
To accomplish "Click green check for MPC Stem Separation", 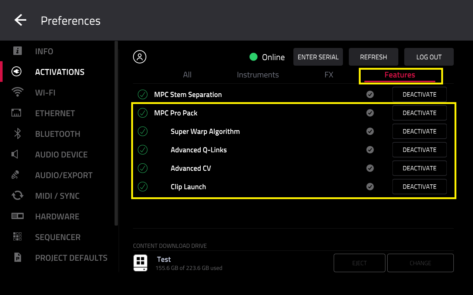I will [x=143, y=94].
